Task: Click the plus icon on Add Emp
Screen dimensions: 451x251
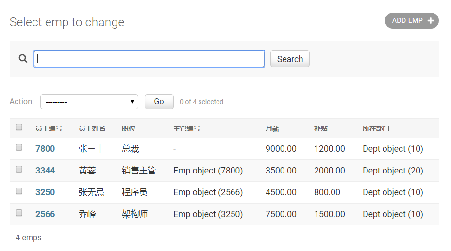Action: tap(430, 21)
